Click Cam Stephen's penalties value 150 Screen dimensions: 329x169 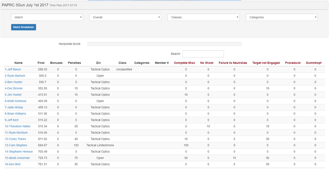pos(76,145)
